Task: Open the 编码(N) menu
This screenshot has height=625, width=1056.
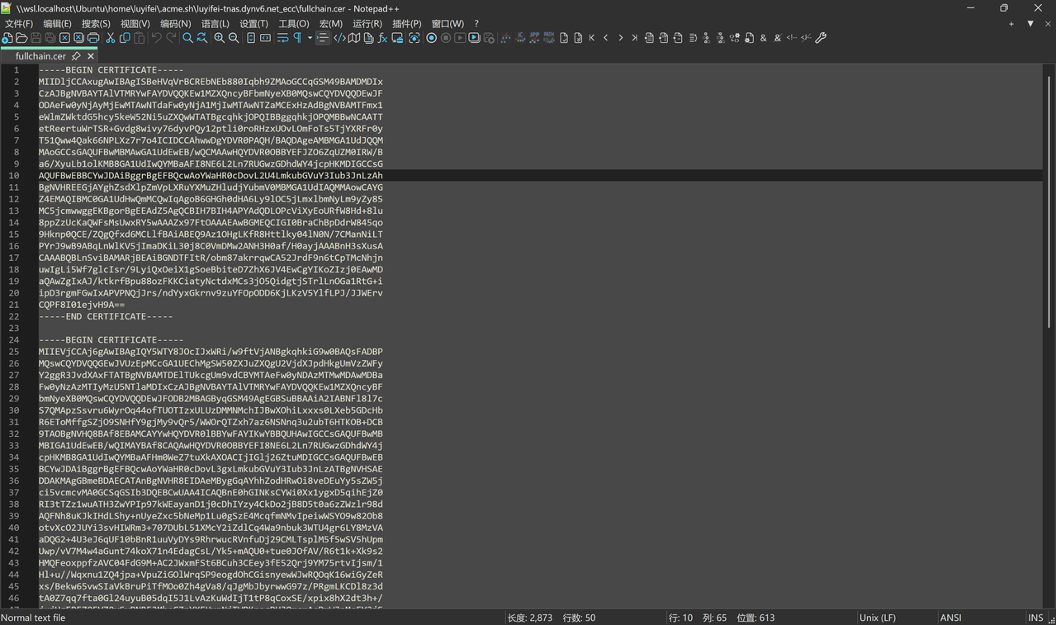Action: 175,24
